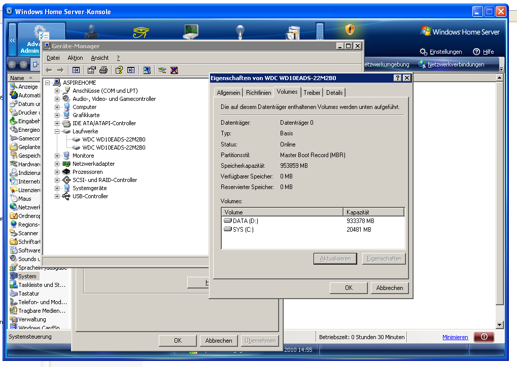Click Abbrechen in the Eigenschaften dialog

tap(390, 288)
